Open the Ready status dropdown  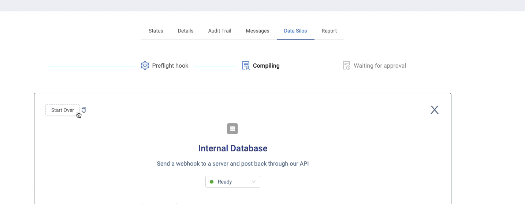tap(232, 182)
